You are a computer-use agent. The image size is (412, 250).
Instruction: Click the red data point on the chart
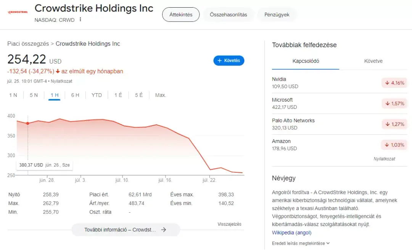pyautogui.click(x=27, y=123)
